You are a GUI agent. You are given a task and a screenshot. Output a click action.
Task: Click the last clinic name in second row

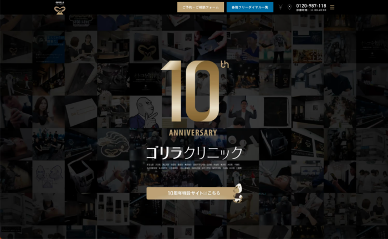(238, 168)
